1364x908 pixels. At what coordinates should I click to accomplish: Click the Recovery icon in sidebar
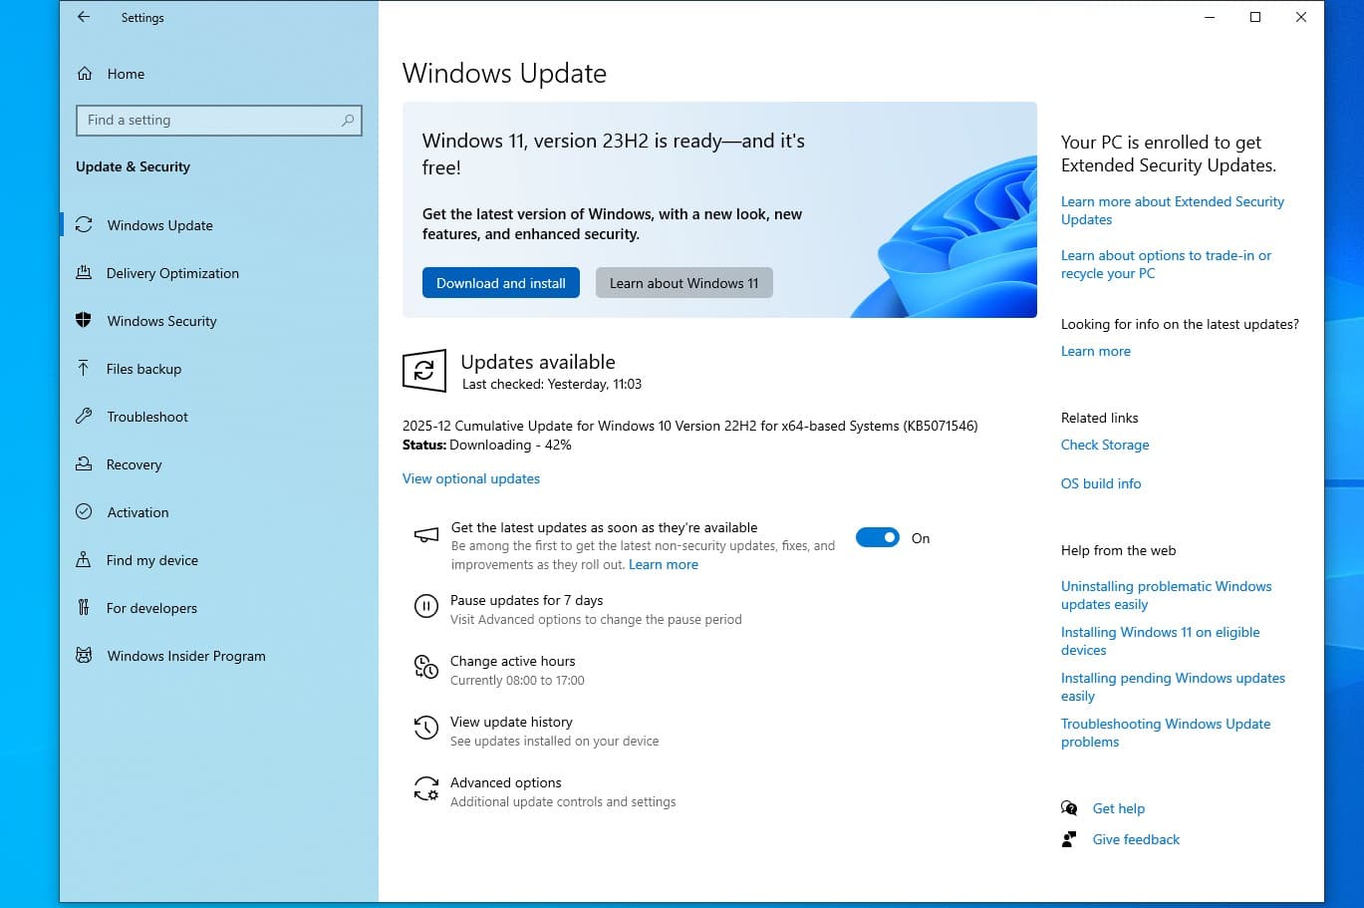(83, 463)
